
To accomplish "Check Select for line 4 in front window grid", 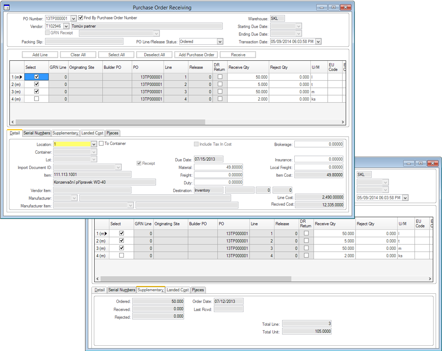I will (x=36, y=99).
